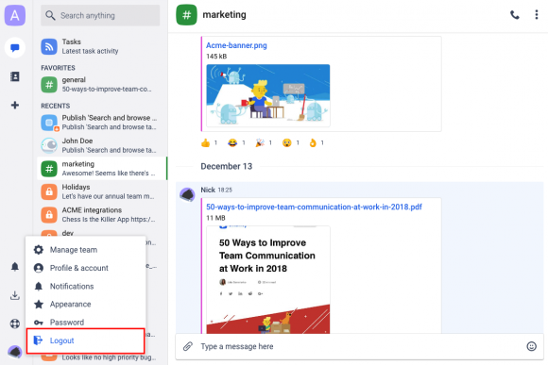The image size is (548, 365).
Task: Click the sidebar download apps icon
Action: 15,295
